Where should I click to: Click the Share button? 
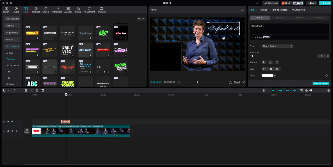(x=311, y=3)
